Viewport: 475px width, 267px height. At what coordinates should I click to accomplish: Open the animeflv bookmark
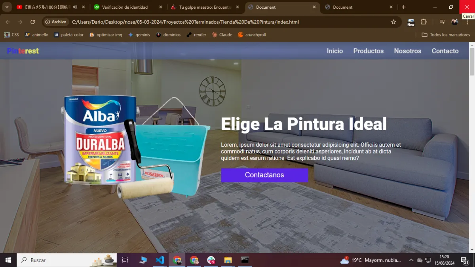[x=36, y=35]
